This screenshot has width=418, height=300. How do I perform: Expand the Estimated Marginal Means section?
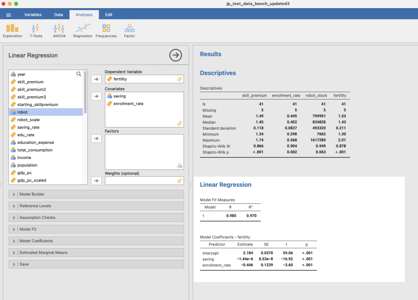(x=96, y=253)
